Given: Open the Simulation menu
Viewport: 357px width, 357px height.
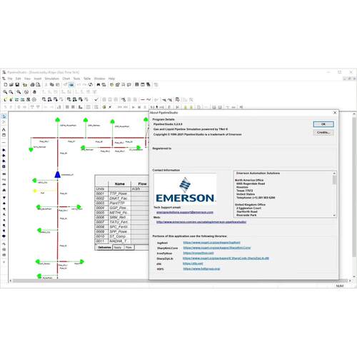Looking at the screenshot, I should [51, 79].
